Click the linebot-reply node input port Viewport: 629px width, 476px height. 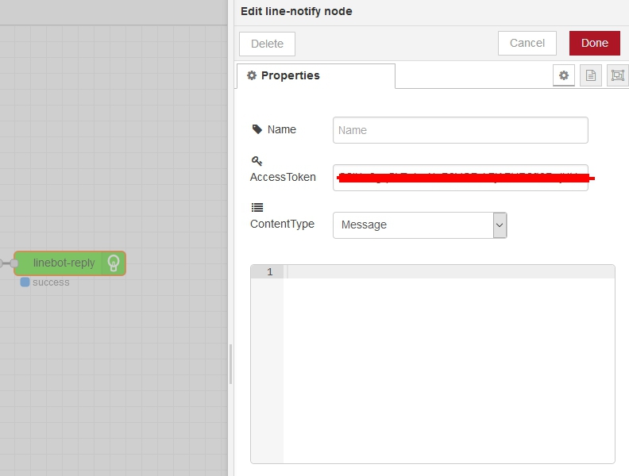coord(14,263)
